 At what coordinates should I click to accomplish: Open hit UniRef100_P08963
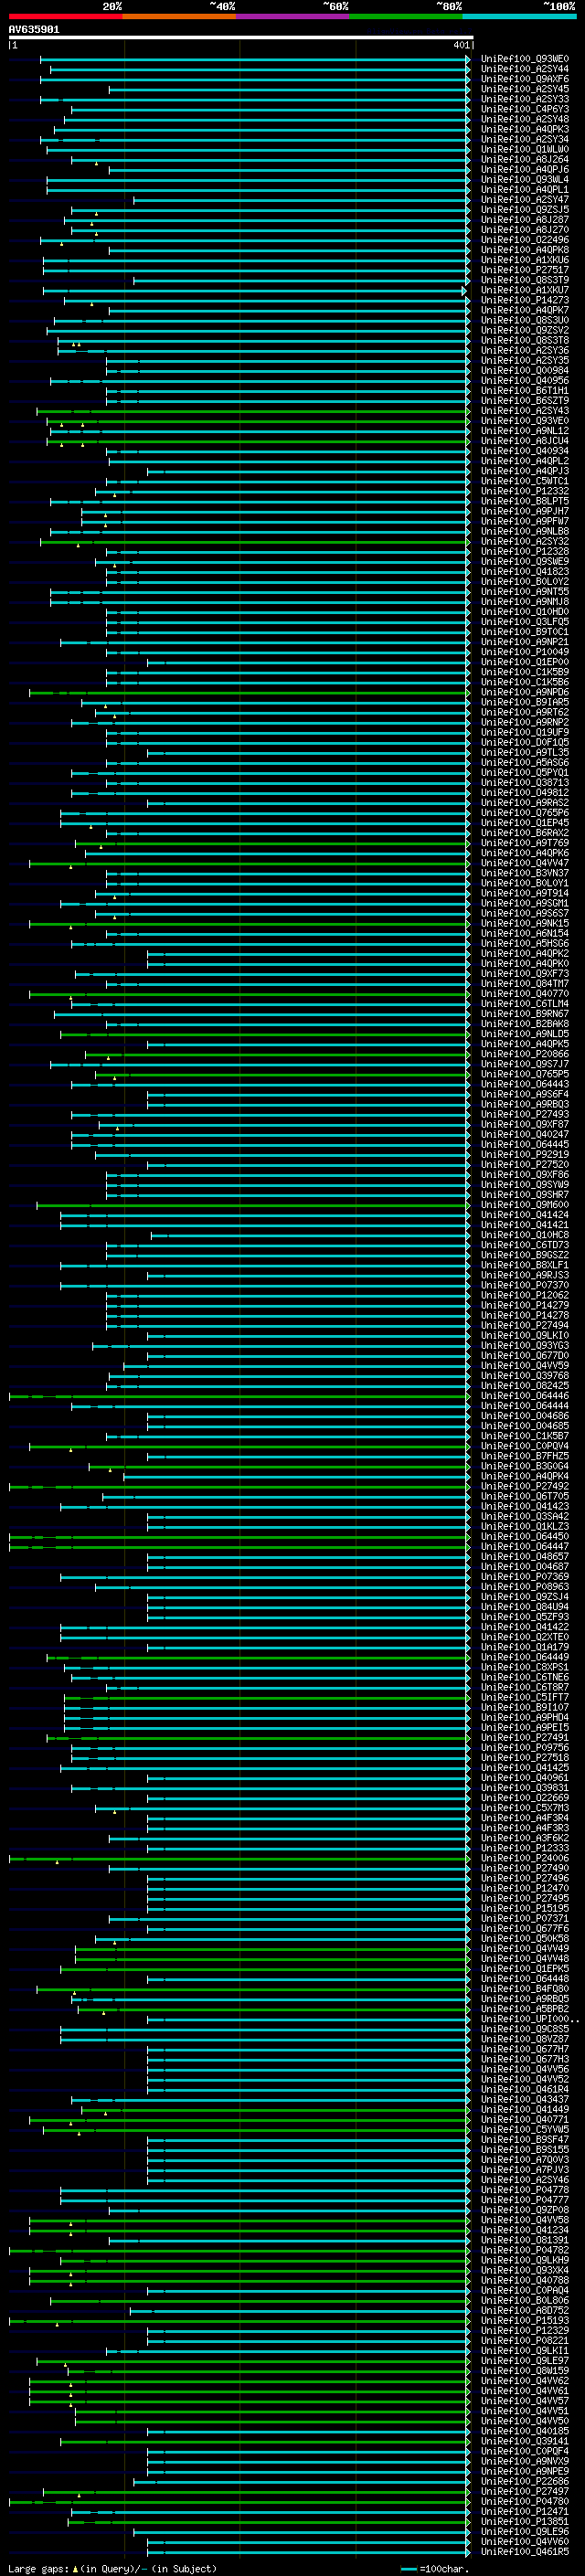[525, 1587]
